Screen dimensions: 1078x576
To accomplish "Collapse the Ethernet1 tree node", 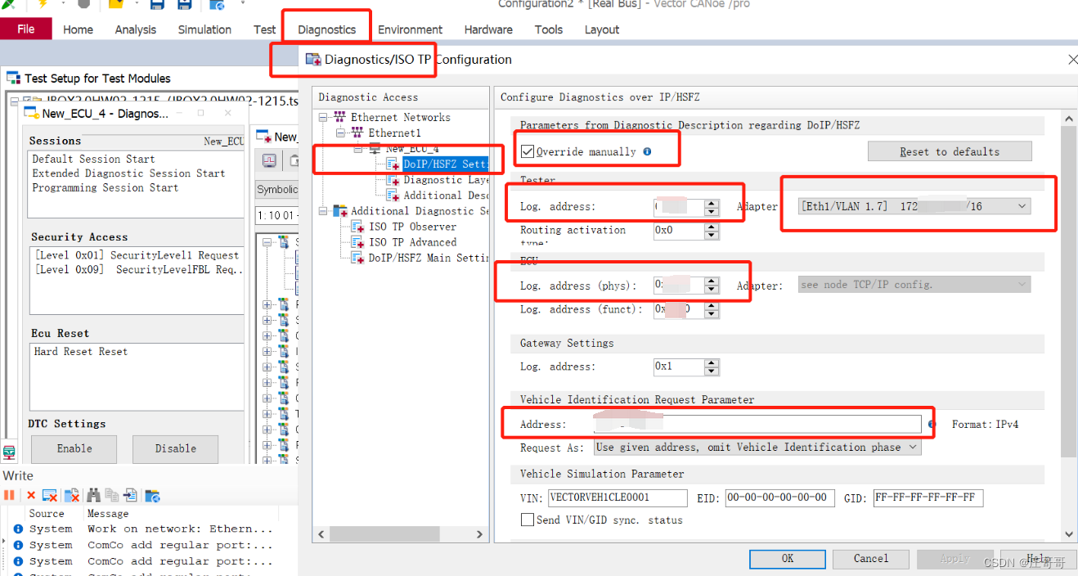I will coord(341,133).
